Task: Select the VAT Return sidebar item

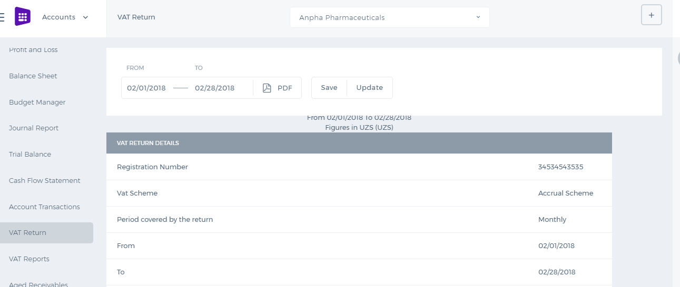Action: (46, 233)
